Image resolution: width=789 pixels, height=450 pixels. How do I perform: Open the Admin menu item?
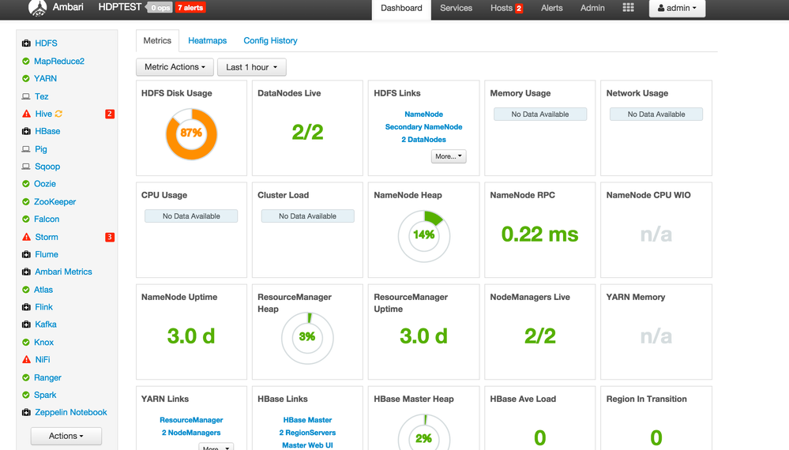click(592, 8)
